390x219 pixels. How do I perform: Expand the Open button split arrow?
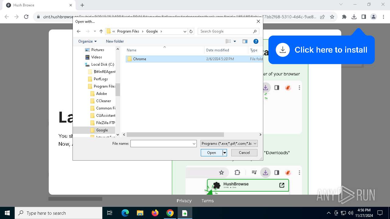[225, 153]
